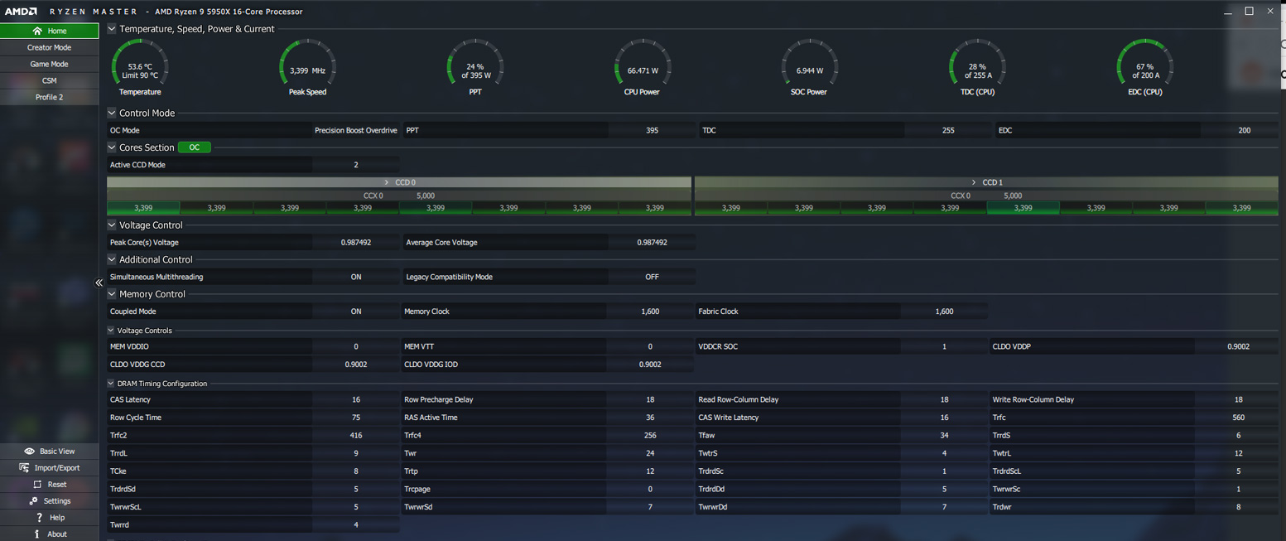Click Average Core Voltage value

pos(652,243)
